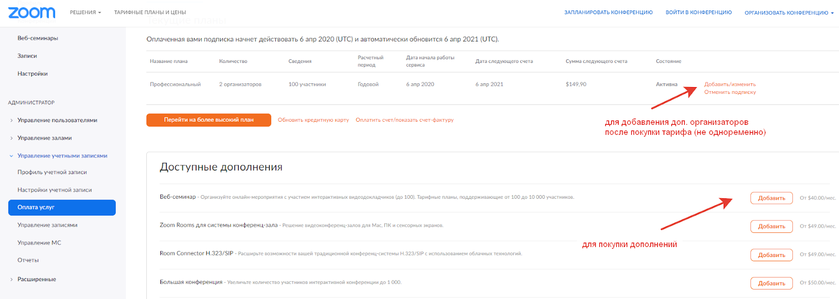Add the Большая конференция add-on
Image resolution: width=839 pixels, height=299 pixels.
click(771, 283)
